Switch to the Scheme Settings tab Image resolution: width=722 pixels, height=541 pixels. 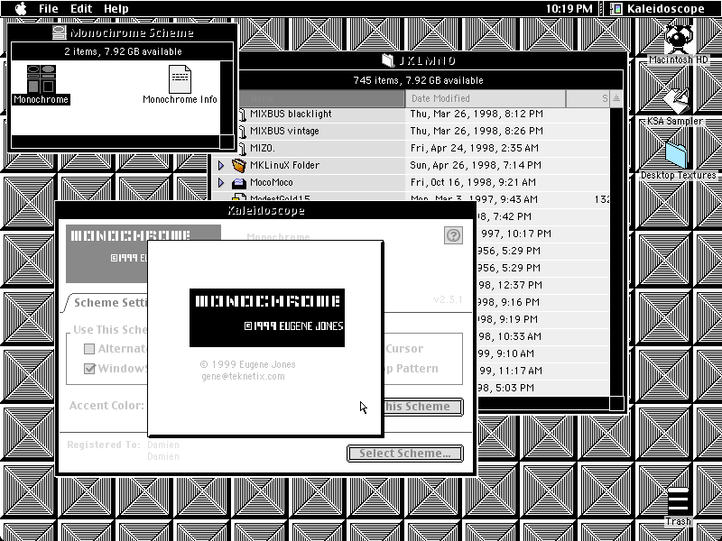108,302
